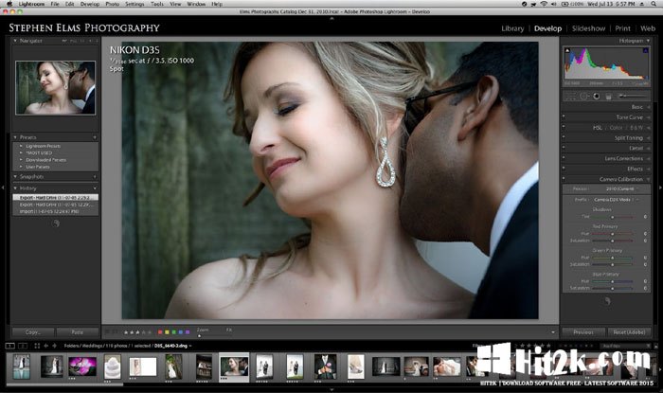Toggle the Effects panel switch

564,168
